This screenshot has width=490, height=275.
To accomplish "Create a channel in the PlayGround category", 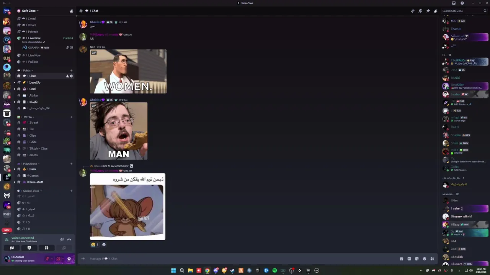I will (71, 163).
